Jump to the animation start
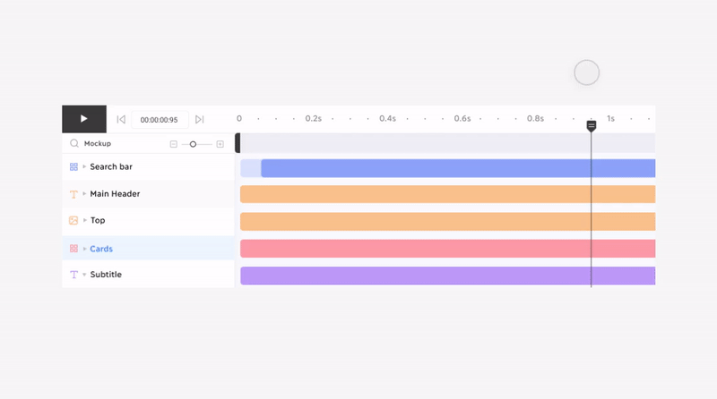The height and width of the screenshot is (399, 717). (121, 120)
